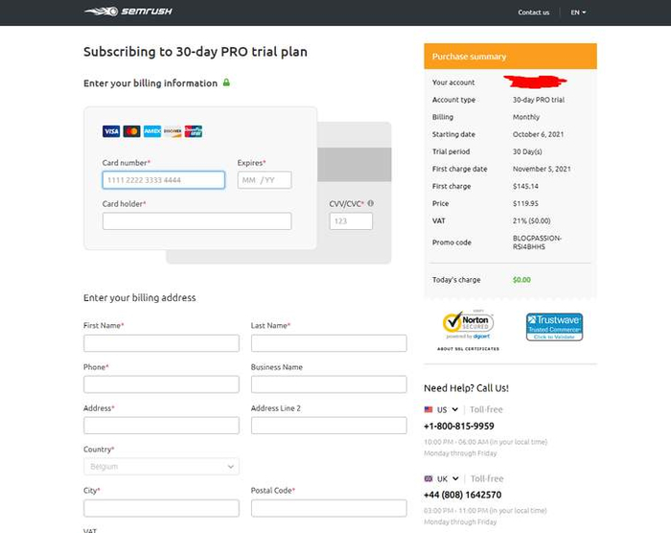Open the Country dropdown showing Belgium
The image size is (671, 533).
coord(161,467)
